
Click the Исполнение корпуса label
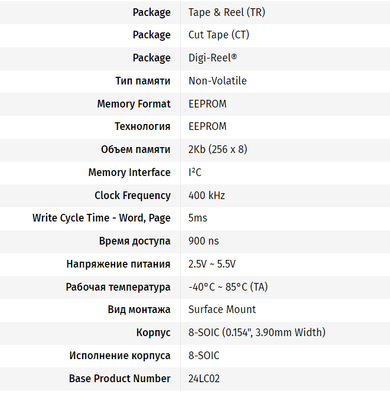coord(120,356)
